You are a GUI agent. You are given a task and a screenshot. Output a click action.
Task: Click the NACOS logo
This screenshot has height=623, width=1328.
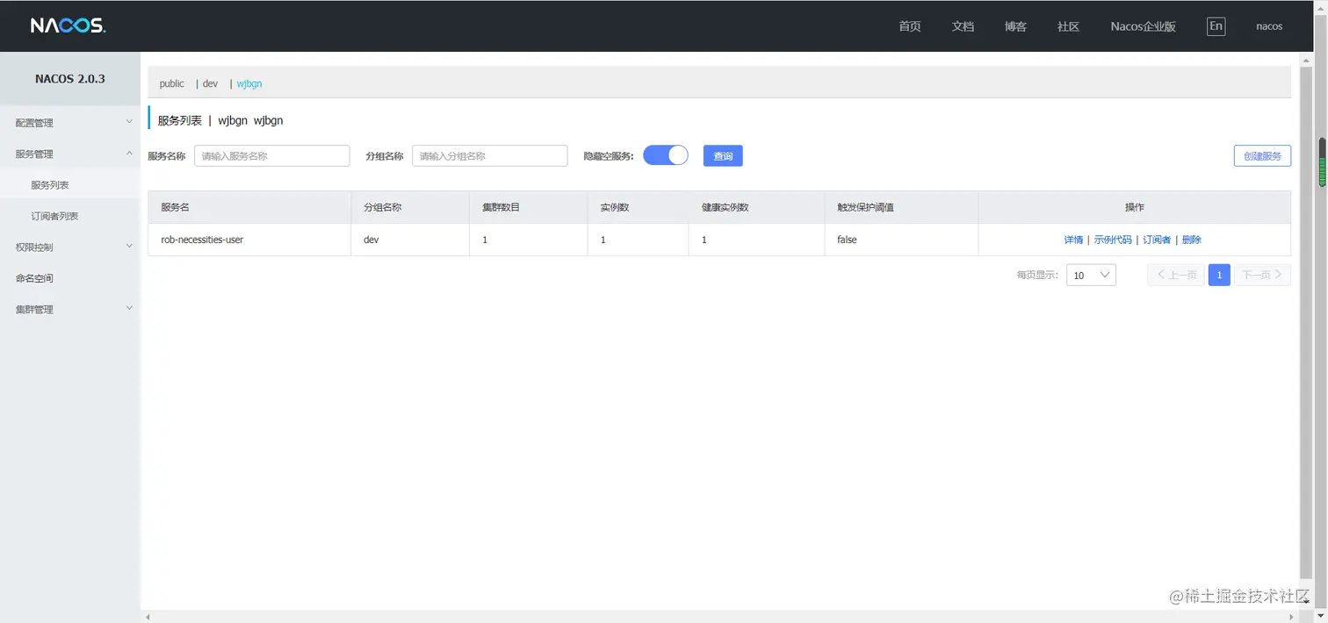[x=69, y=26]
